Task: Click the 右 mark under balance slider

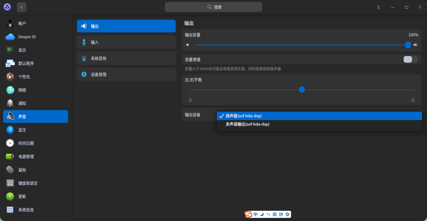Action: pyautogui.click(x=413, y=100)
